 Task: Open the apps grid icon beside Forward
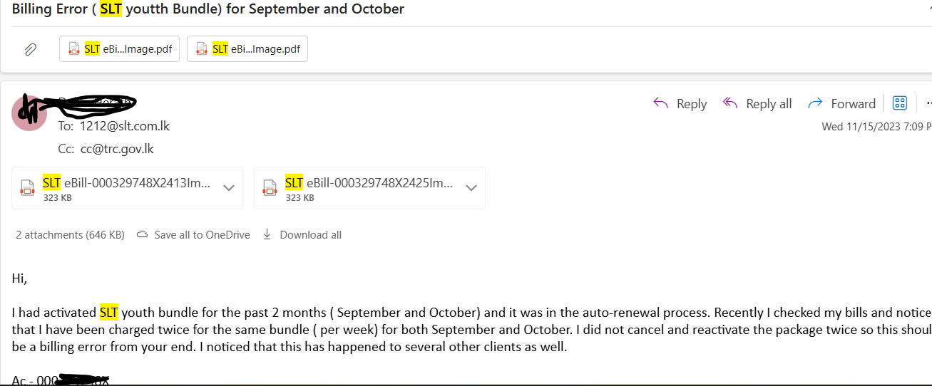point(900,103)
